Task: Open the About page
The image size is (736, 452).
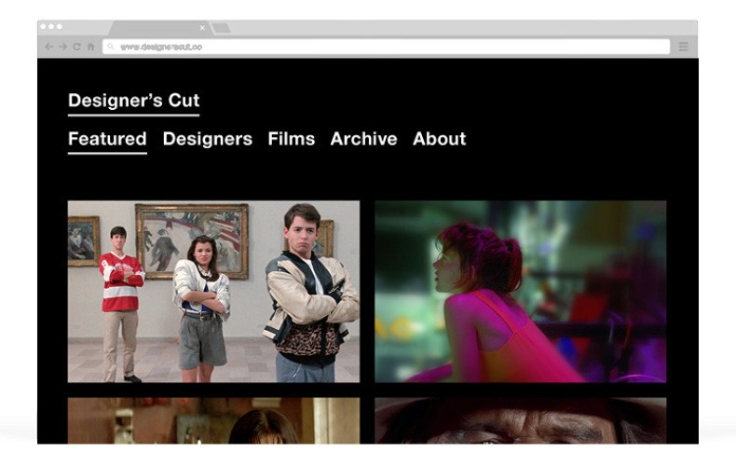Action: pyautogui.click(x=440, y=139)
